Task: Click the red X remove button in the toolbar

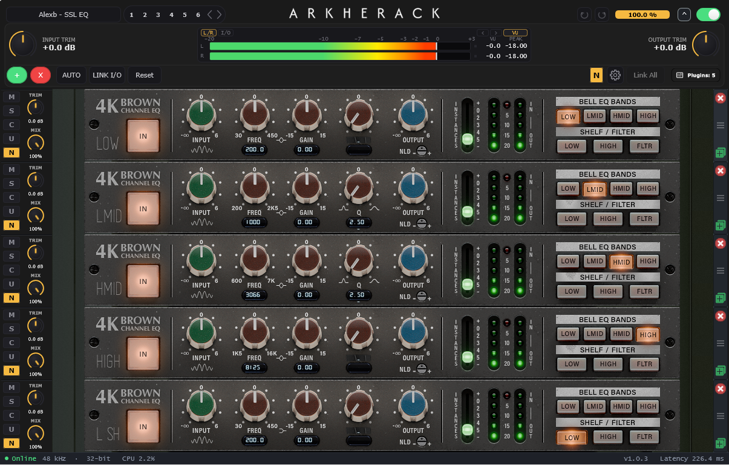Action: click(41, 75)
